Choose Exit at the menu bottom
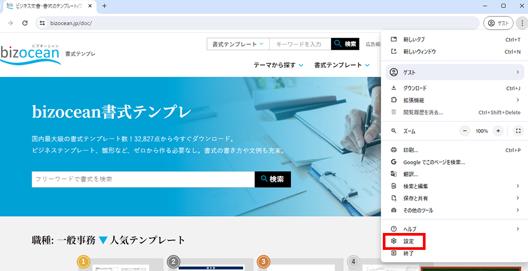 tap(456, 254)
